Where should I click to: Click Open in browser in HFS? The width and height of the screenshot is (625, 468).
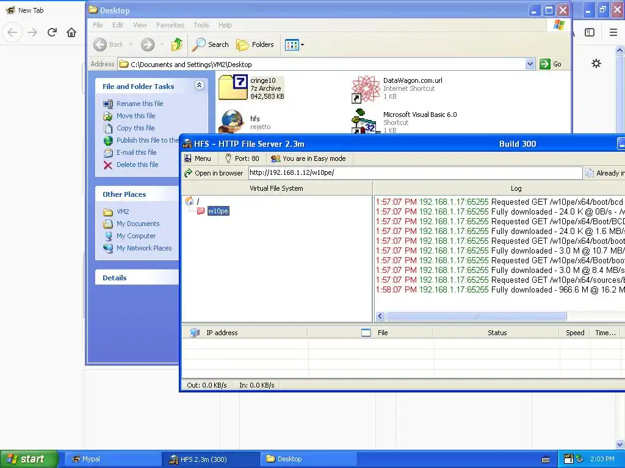(x=214, y=173)
